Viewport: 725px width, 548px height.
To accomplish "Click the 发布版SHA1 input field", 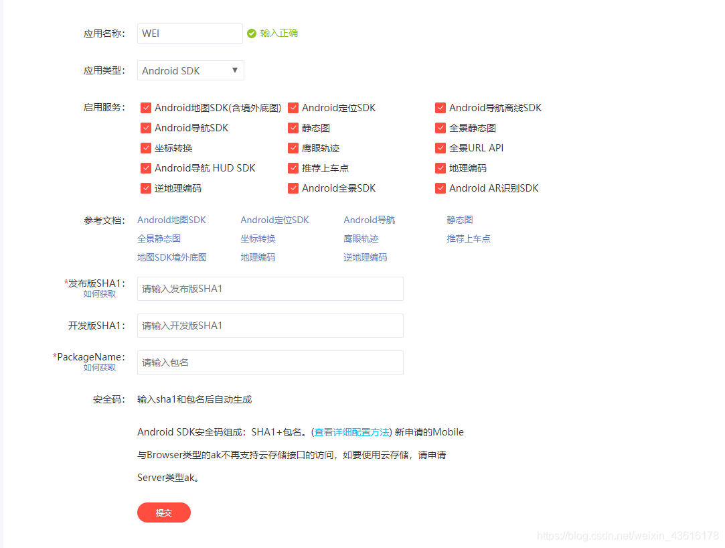I will click(x=270, y=288).
